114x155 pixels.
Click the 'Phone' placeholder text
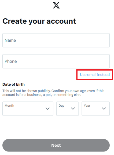point(11,61)
